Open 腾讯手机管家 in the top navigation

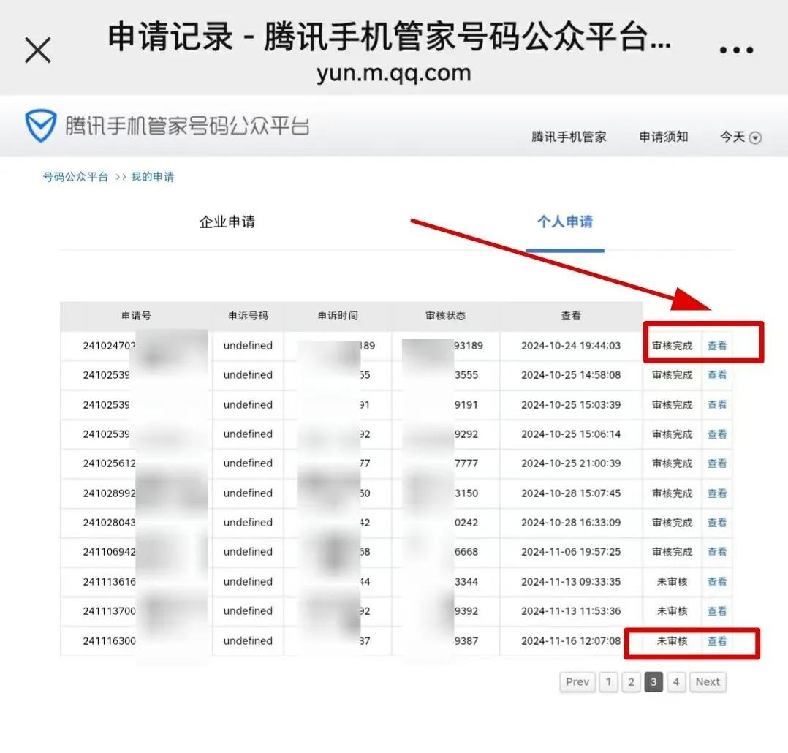(569, 137)
